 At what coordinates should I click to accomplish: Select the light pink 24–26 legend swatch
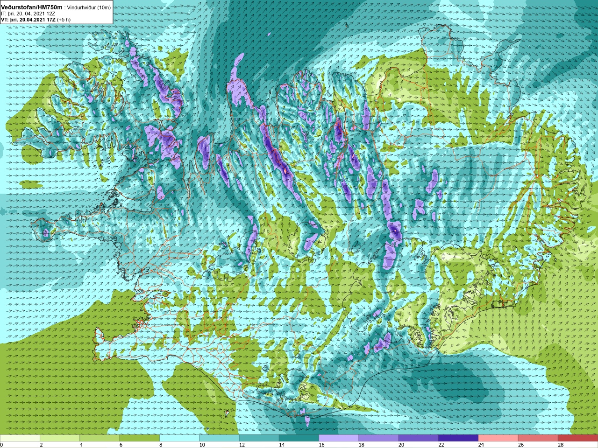[498, 438]
